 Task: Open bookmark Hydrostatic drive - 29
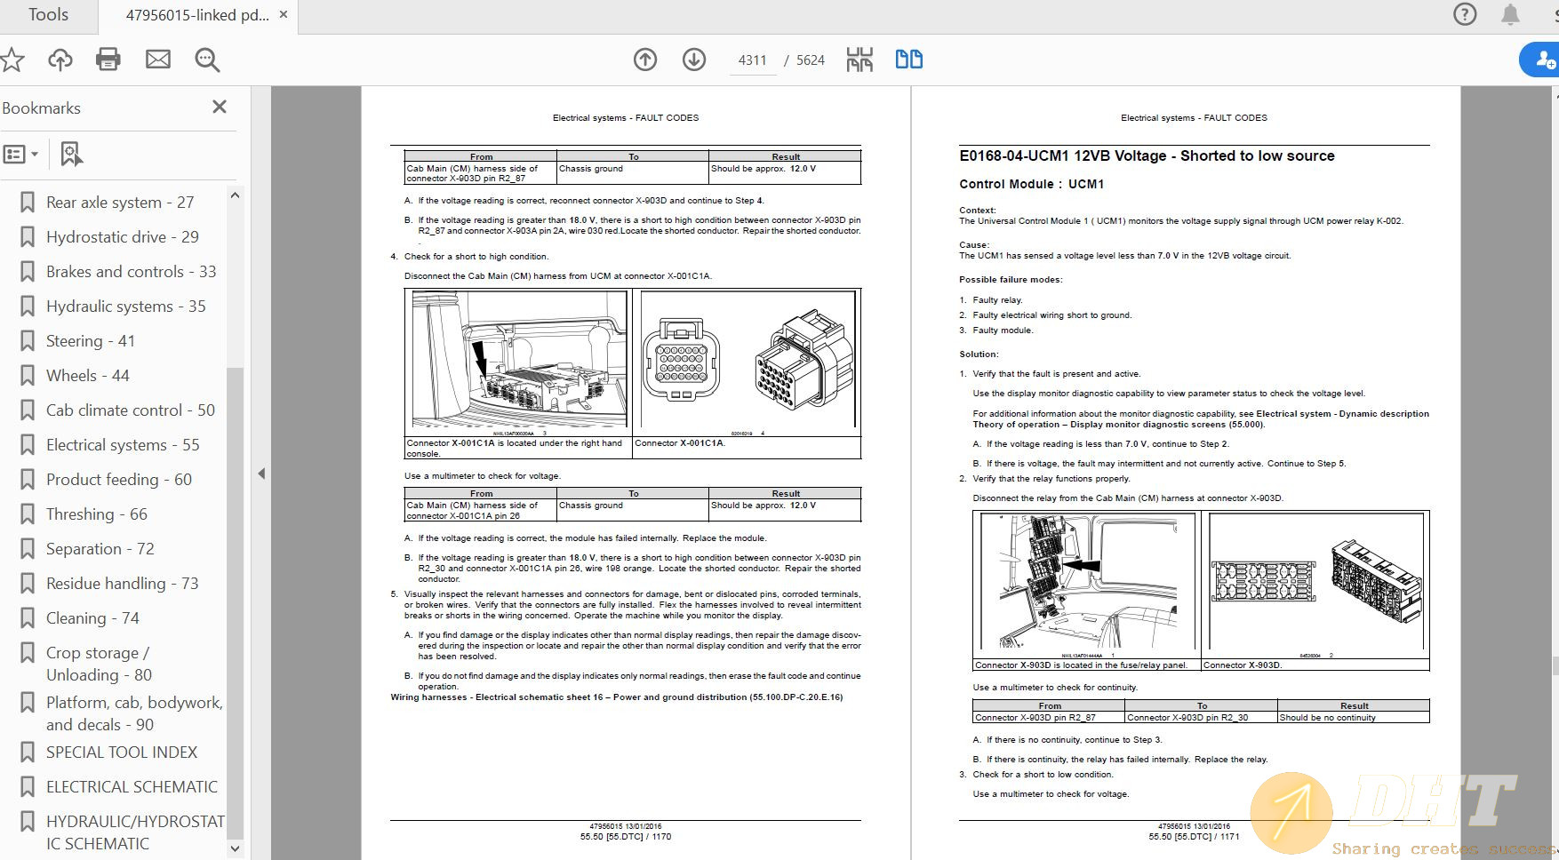pyautogui.click(x=123, y=237)
